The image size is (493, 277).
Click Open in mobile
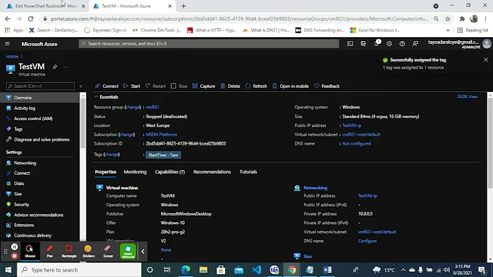[290, 86]
